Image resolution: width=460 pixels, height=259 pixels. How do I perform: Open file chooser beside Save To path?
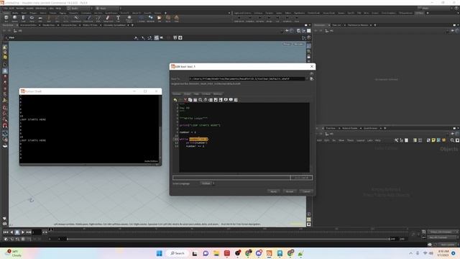pos(311,78)
